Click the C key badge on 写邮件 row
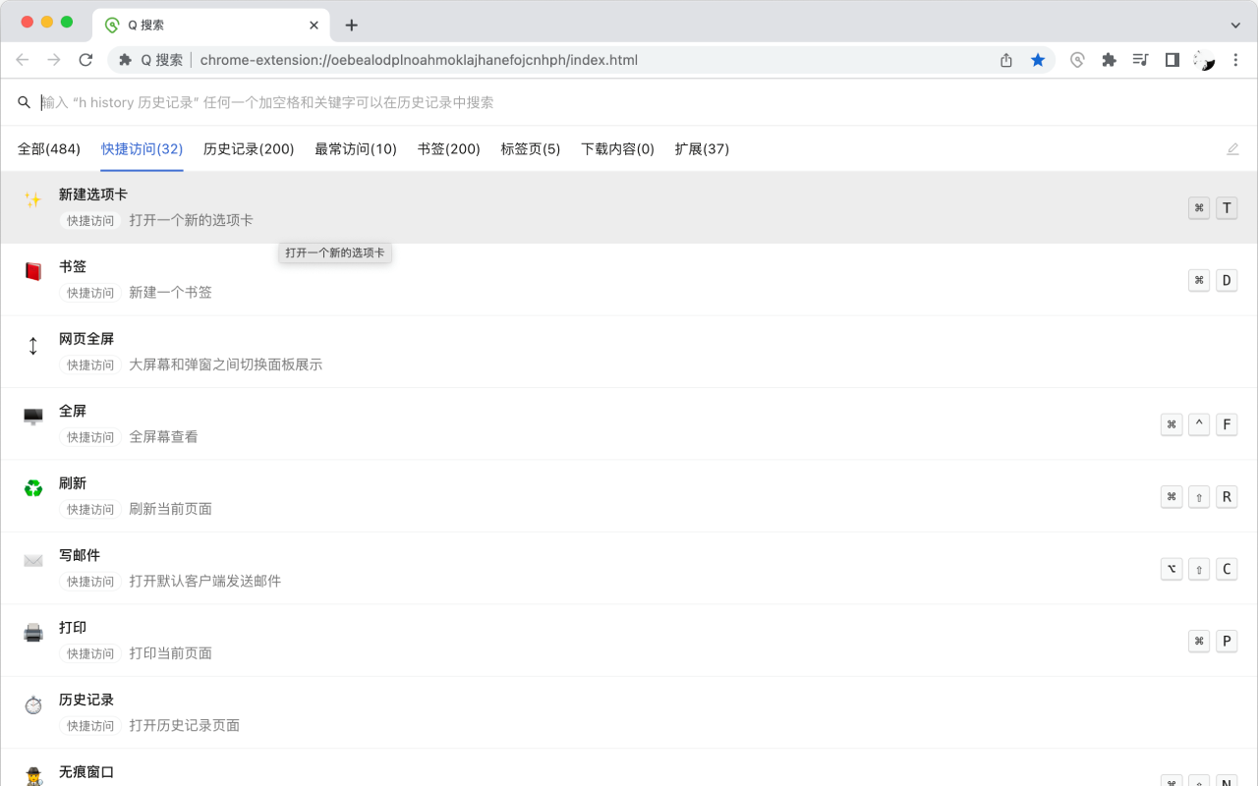Viewport: 1258px width, 786px height. (1227, 569)
